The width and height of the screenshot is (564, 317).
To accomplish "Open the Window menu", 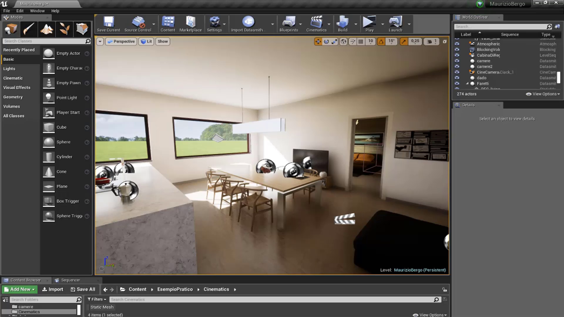I will 37,11.
